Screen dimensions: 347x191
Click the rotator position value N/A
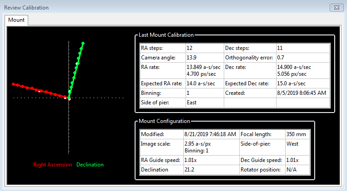tap(291, 170)
